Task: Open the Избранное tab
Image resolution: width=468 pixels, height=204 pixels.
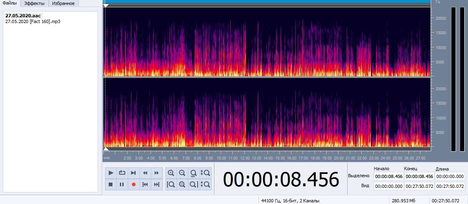Action: [63, 3]
